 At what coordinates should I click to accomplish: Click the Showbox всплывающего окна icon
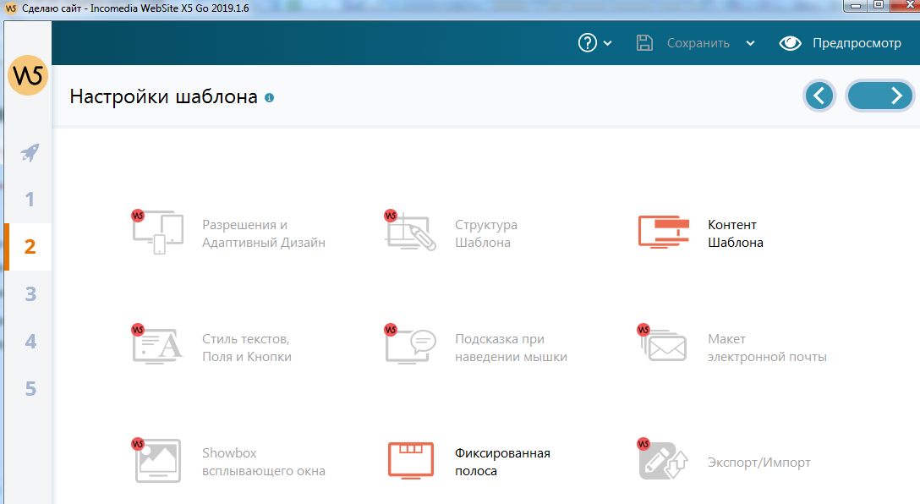(158, 461)
